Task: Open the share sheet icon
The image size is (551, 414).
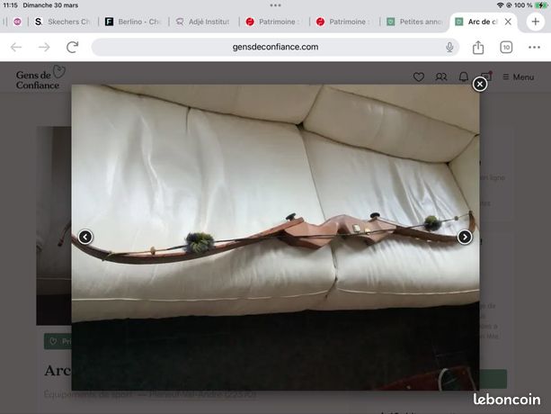Action: 478,47
